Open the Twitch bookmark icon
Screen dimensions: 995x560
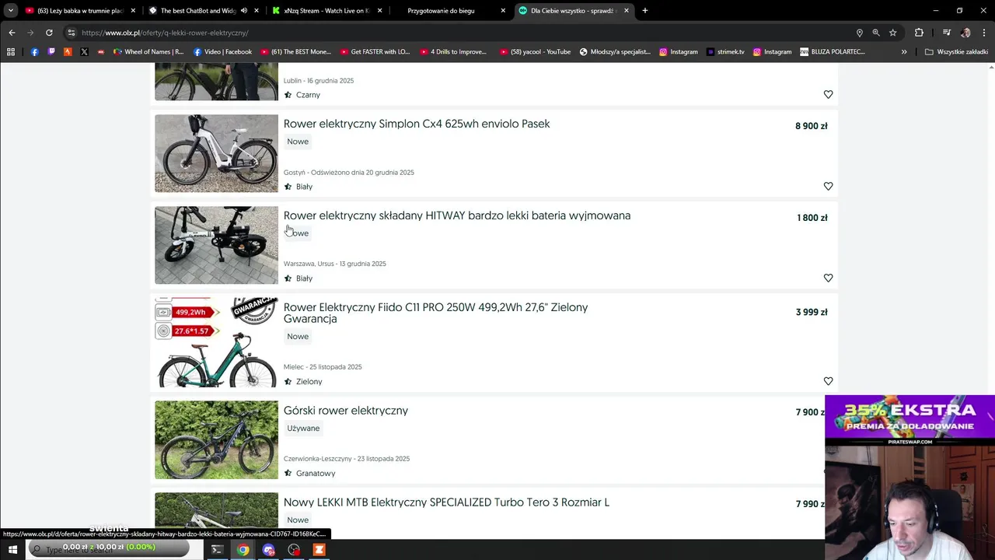click(x=51, y=52)
